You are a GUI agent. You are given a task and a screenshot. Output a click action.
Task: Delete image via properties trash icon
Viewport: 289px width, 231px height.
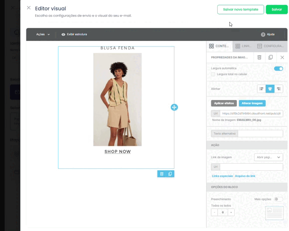click(259, 57)
